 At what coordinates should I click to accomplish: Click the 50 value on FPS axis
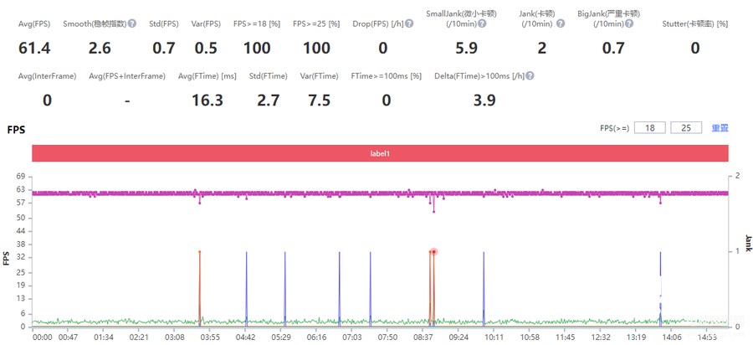pyautogui.click(x=21, y=219)
